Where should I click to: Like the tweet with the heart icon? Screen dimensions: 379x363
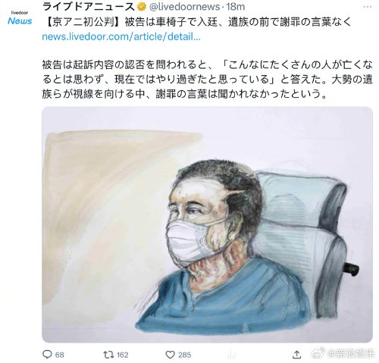[x=170, y=355]
